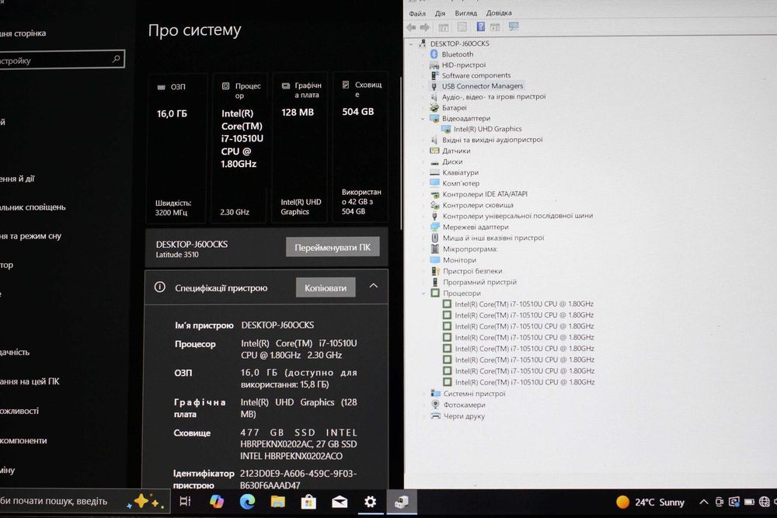Click the Перейменувати ПК button
This screenshot has width=777, height=518.
click(x=333, y=247)
